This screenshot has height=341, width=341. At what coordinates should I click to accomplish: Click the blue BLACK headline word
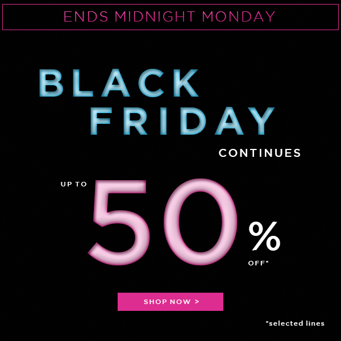pyautogui.click(x=120, y=84)
